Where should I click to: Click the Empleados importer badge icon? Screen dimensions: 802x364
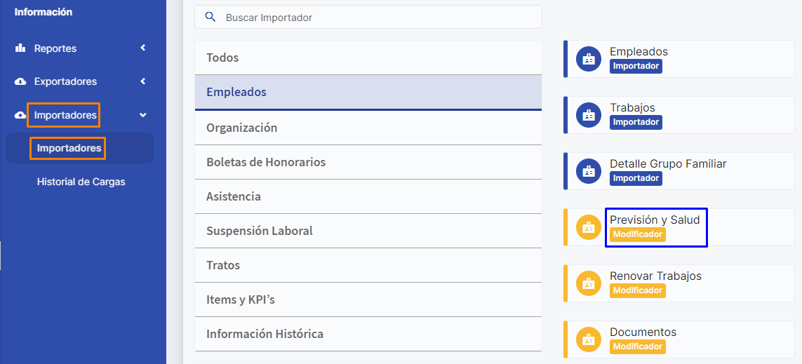pos(588,59)
